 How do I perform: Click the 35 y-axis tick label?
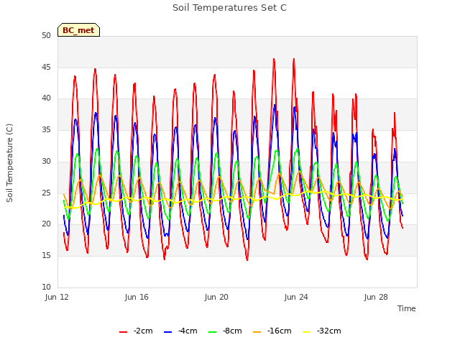pyautogui.click(x=46, y=130)
